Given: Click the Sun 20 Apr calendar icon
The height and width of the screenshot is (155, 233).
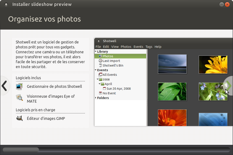Looking at the screenshot, I should click(x=104, y=89).
